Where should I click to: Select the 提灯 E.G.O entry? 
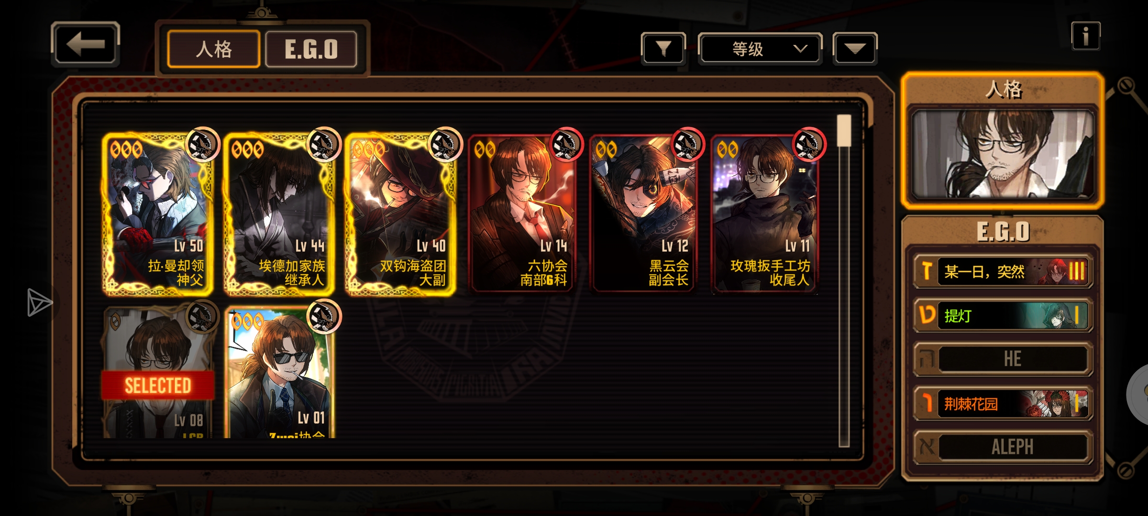[x=1003, y=315]
